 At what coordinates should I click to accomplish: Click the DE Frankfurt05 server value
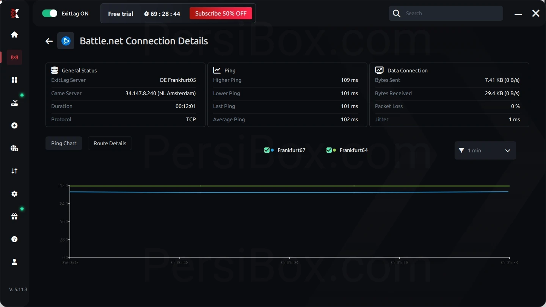(178, 80)
